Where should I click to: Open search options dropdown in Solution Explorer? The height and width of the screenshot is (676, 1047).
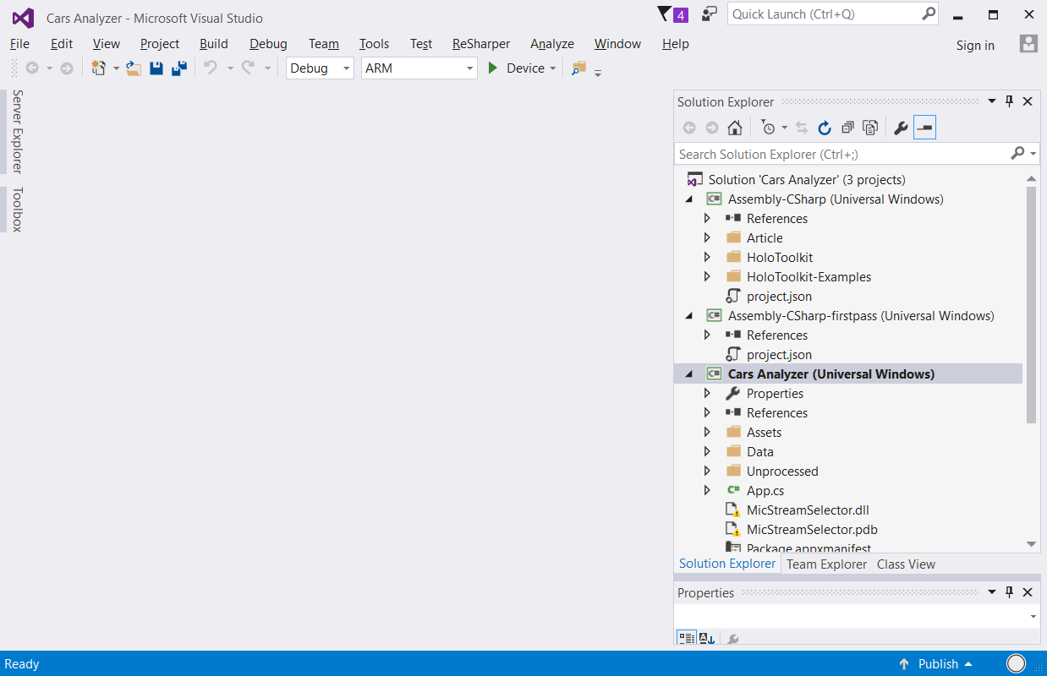click(1035, 154)
